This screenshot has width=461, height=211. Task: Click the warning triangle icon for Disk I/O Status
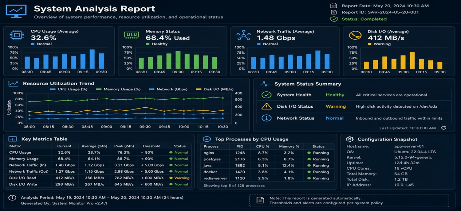(x=266, y=106)
